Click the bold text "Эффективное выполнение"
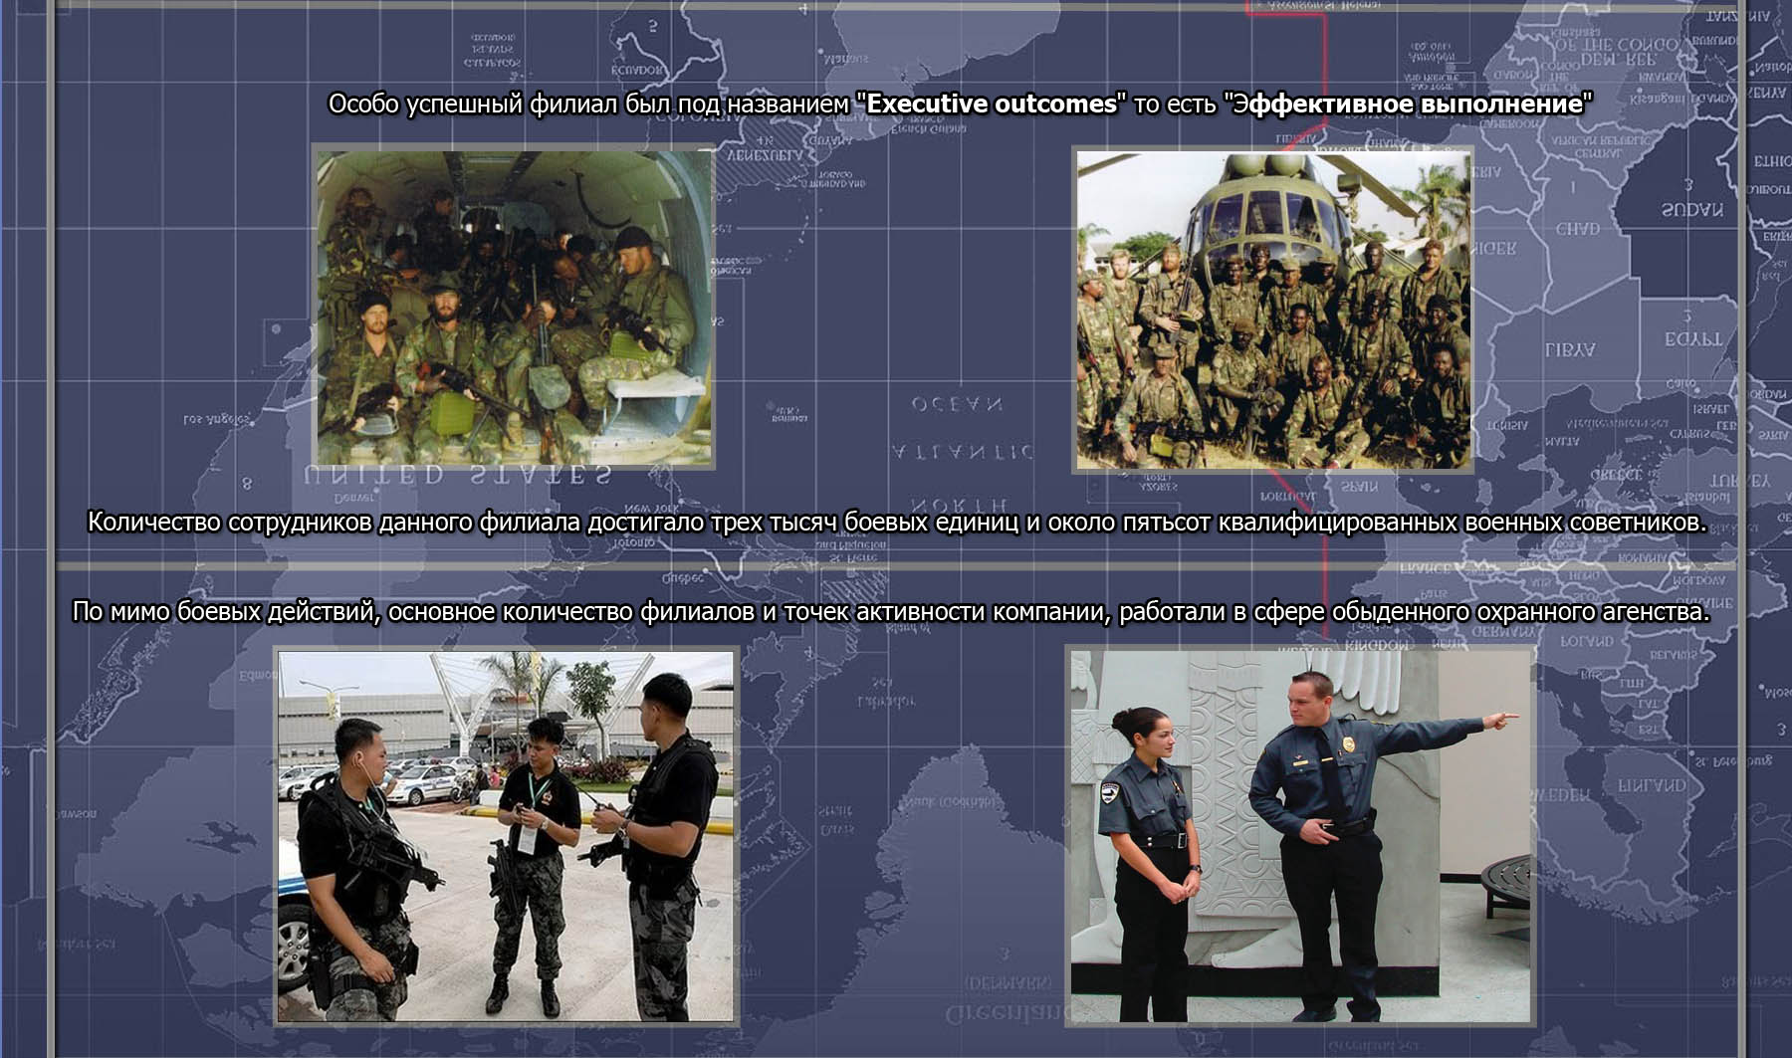 (1409, 105)
